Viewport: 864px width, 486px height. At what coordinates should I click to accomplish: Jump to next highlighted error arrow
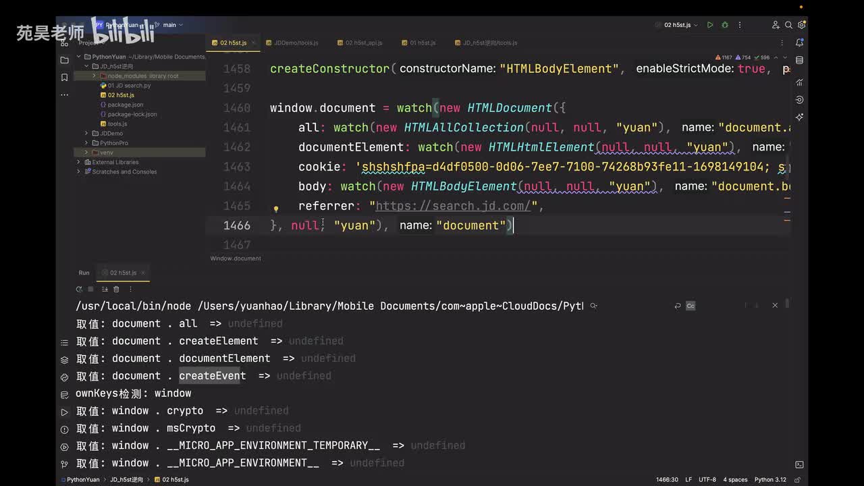tap(784, 57)
